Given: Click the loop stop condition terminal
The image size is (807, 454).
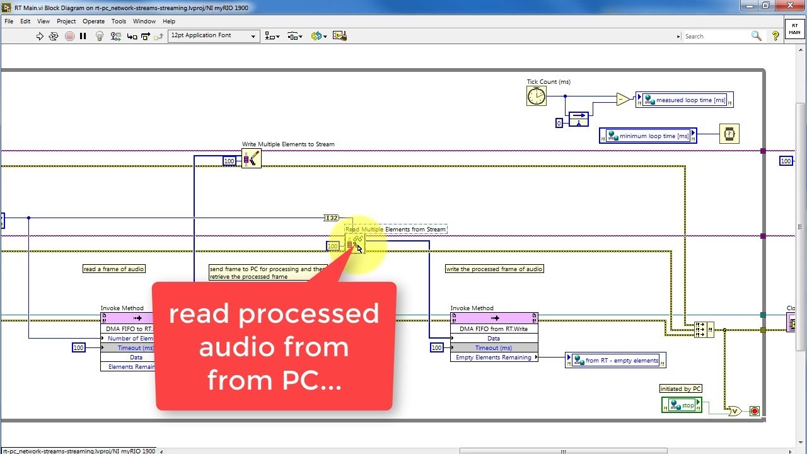Looking at the screenshot, I should coord(755,411).
